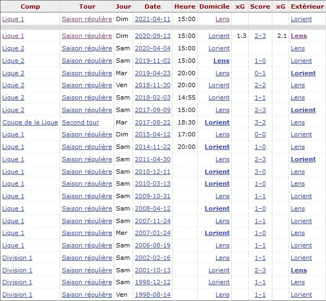326x301 pixels.
Task: Open the 2–2 score for 2018-11-30
Action: click(260, 85)
